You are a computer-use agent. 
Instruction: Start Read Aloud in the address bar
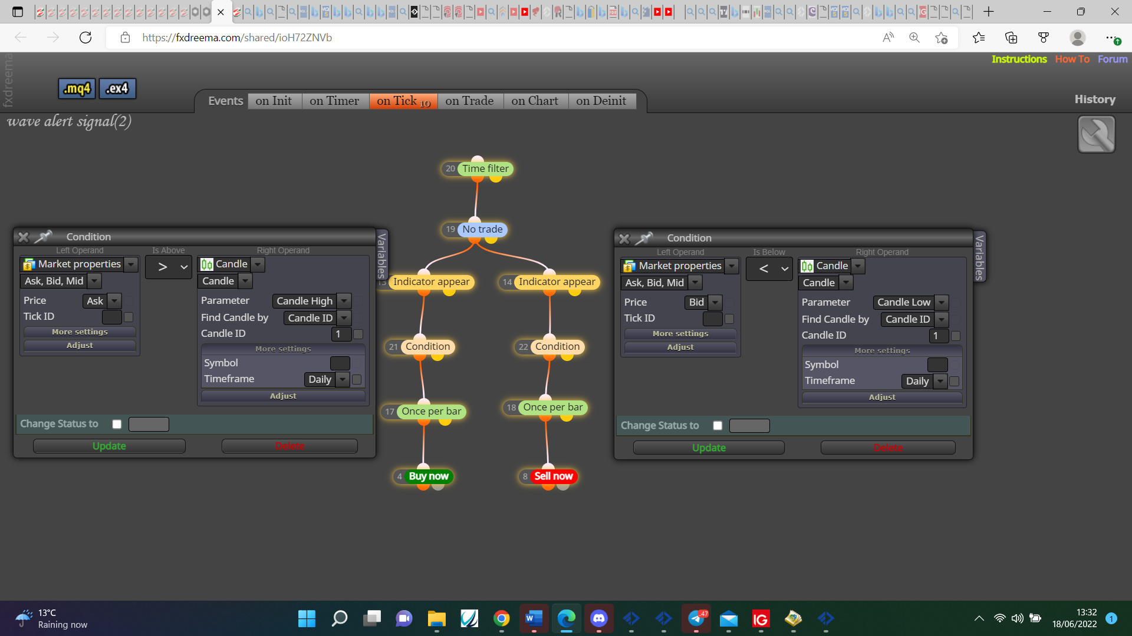(x=888, y=38)
